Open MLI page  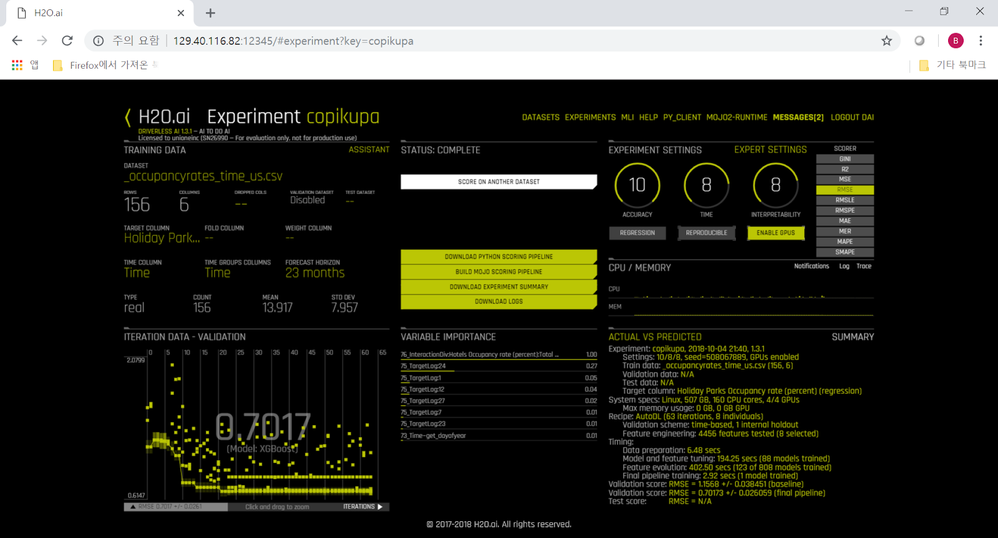click(x=627, y=117)
